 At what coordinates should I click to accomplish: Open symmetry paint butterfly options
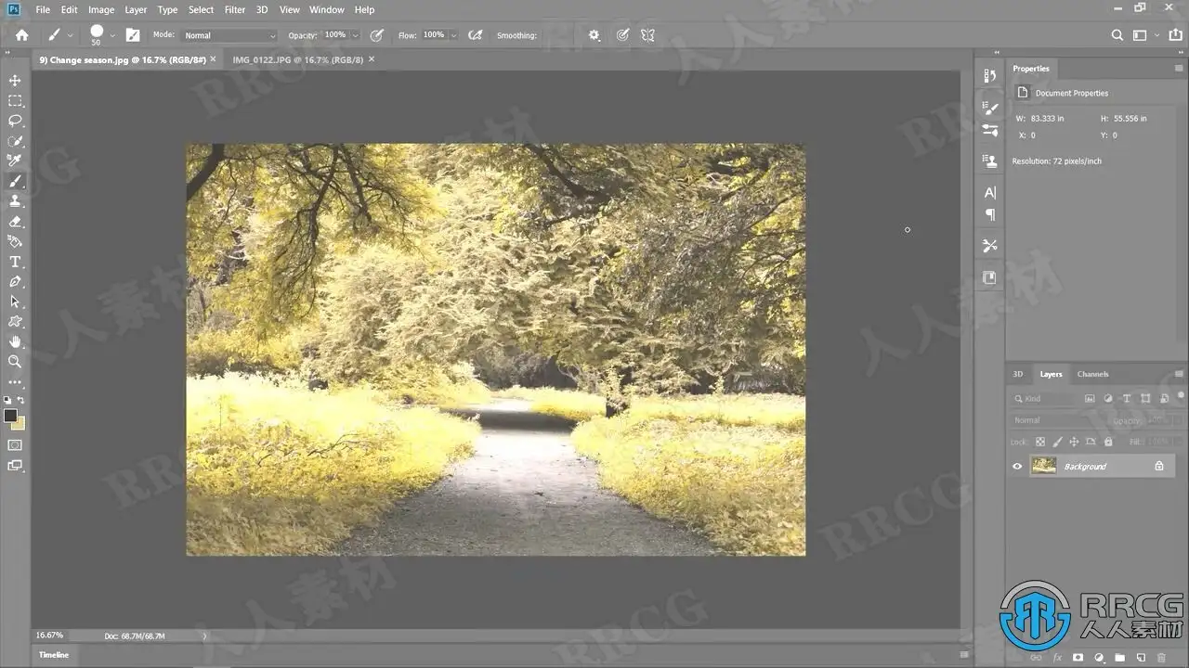click(x=648, y=35)
